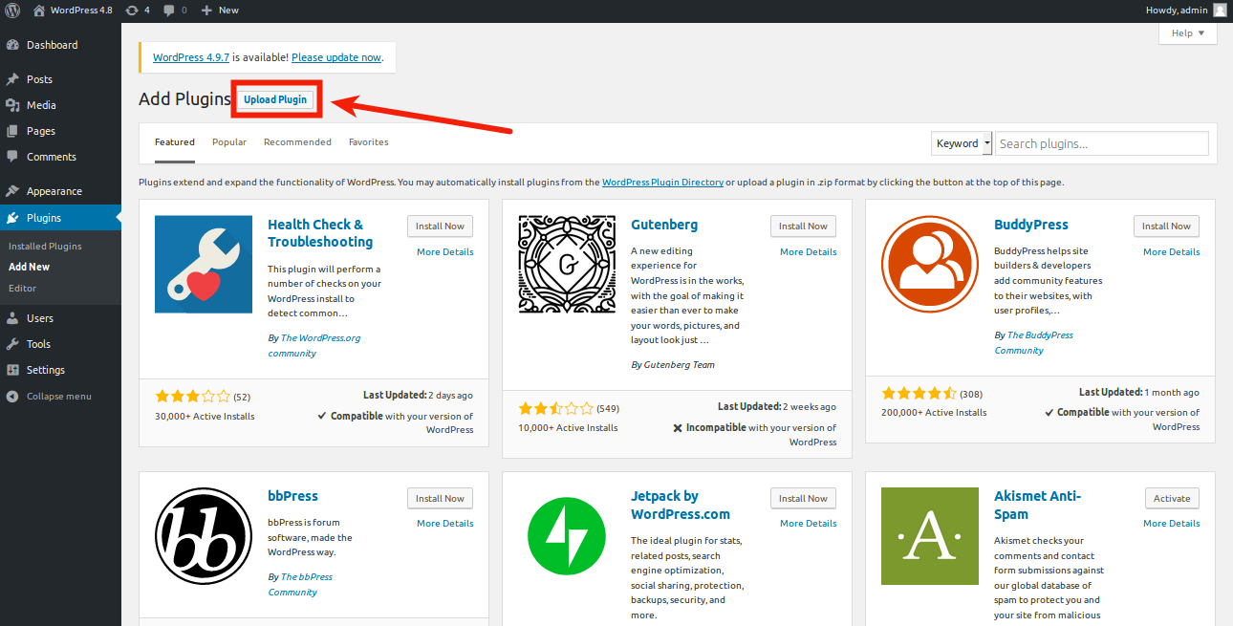Click the Upload Plugin button
Viewport: 1233px width, 626px height.
click(x=275, y=99)
